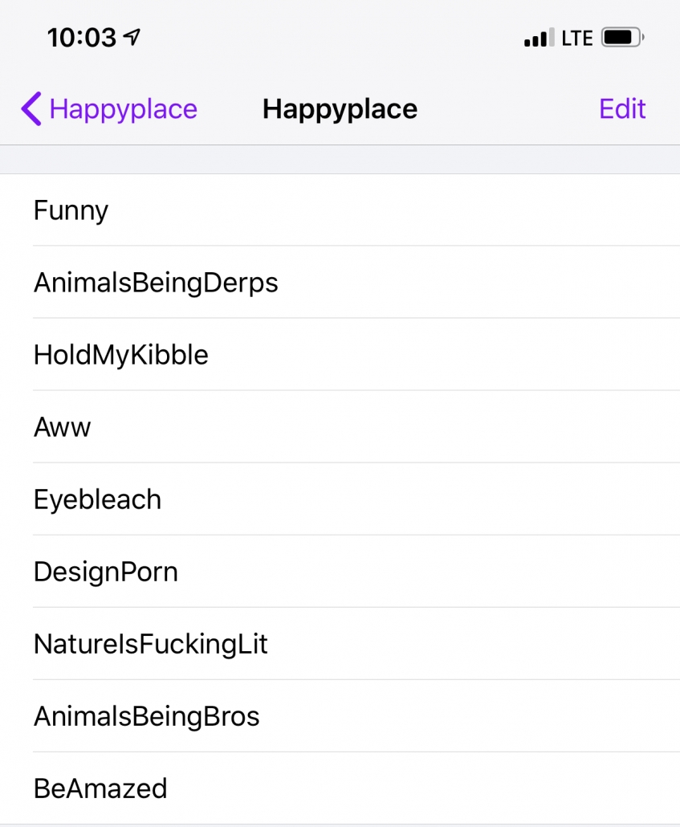Select the BeAmazed list item
This screenshot has height=827, width=680.
click(x=340, y=788)
